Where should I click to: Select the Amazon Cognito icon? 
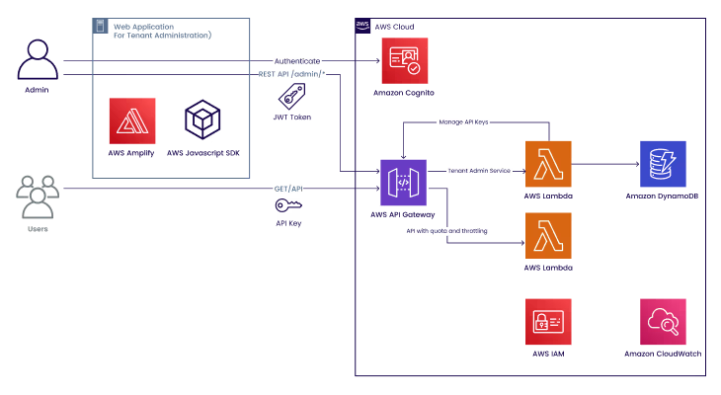[405, 60]
